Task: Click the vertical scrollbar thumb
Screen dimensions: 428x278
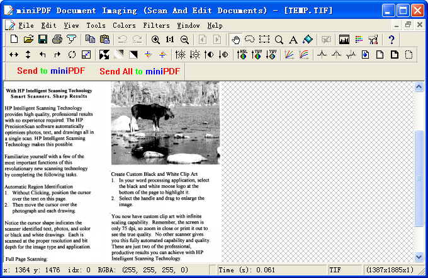Action: pos(419,178)
